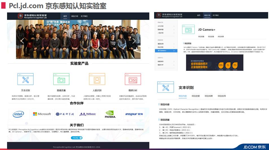Click the JD Camera+ page header lab logo
Image resolution: width=269 pixels, height=150 pixels.
pyautogui.click(x=159, y=15)
